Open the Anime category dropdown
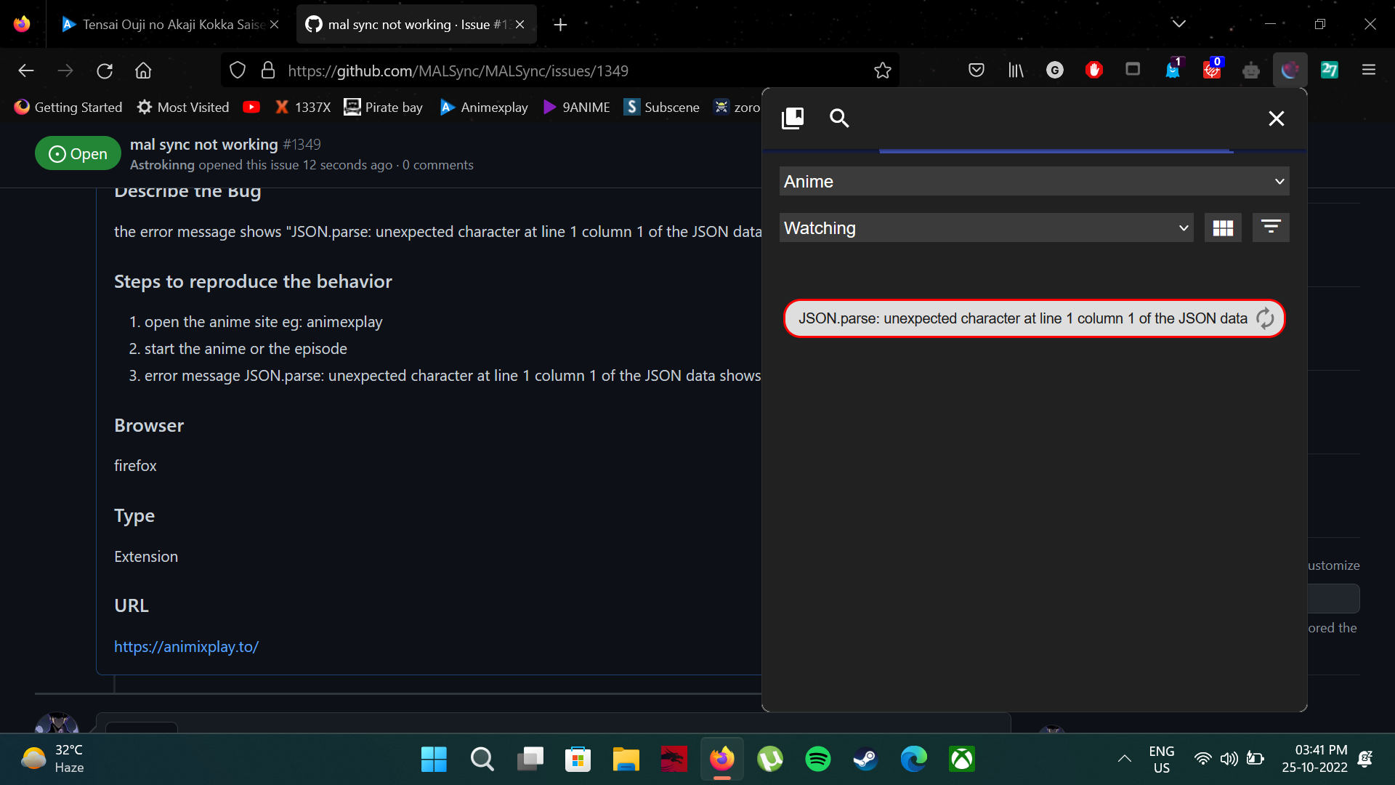Image resolution: width=1395 pixels, height=785 pixels. (1034, 181)
